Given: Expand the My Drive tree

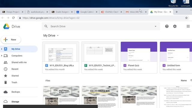Looking at the screenshot, I should (x=1, y=49).
